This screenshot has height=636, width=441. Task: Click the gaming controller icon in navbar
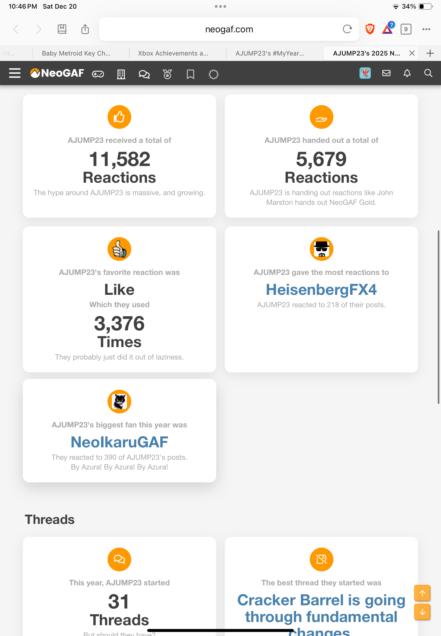point(98,74)
